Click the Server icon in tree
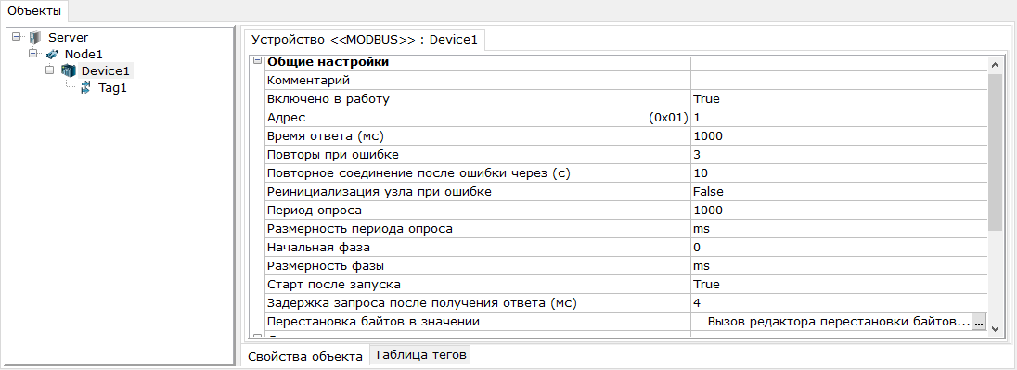Image resolution: width=1017 pixels, height=370 pixels. [35, 38]
